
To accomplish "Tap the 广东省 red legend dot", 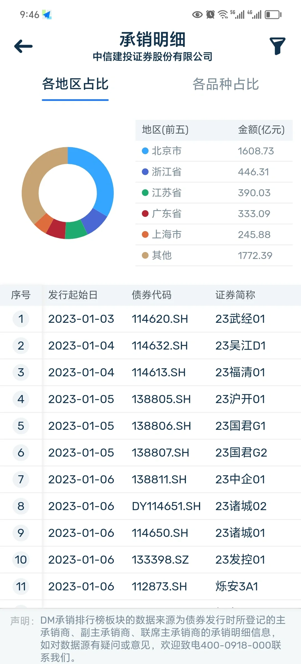I will pos(145,214).
